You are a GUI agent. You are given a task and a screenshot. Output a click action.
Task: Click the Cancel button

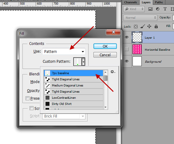point(105,55)
